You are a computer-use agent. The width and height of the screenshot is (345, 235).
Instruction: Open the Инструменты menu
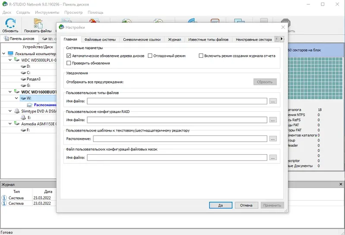(x=47, y=13)
